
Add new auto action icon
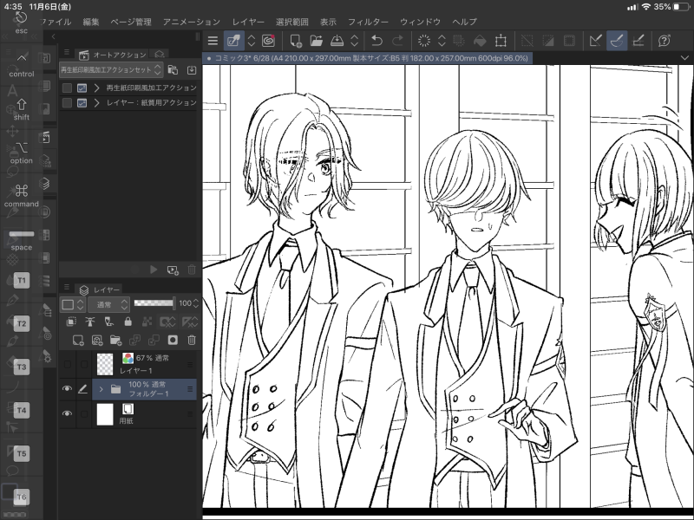click(x=173, y=270)
